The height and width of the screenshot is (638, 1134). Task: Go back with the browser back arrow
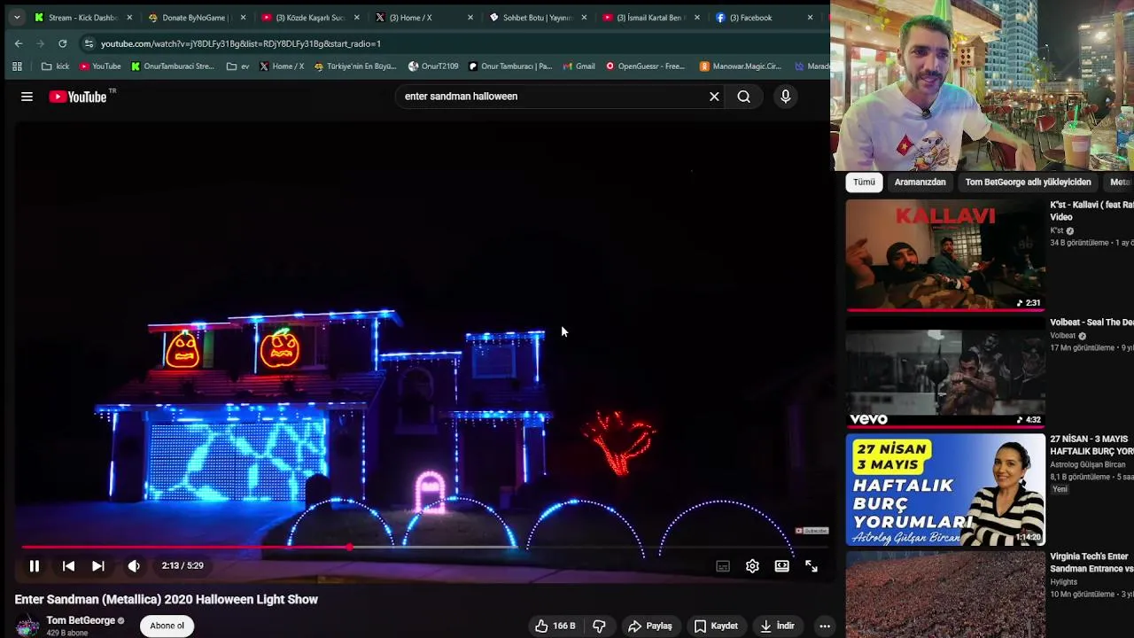(x=19, y=43)
